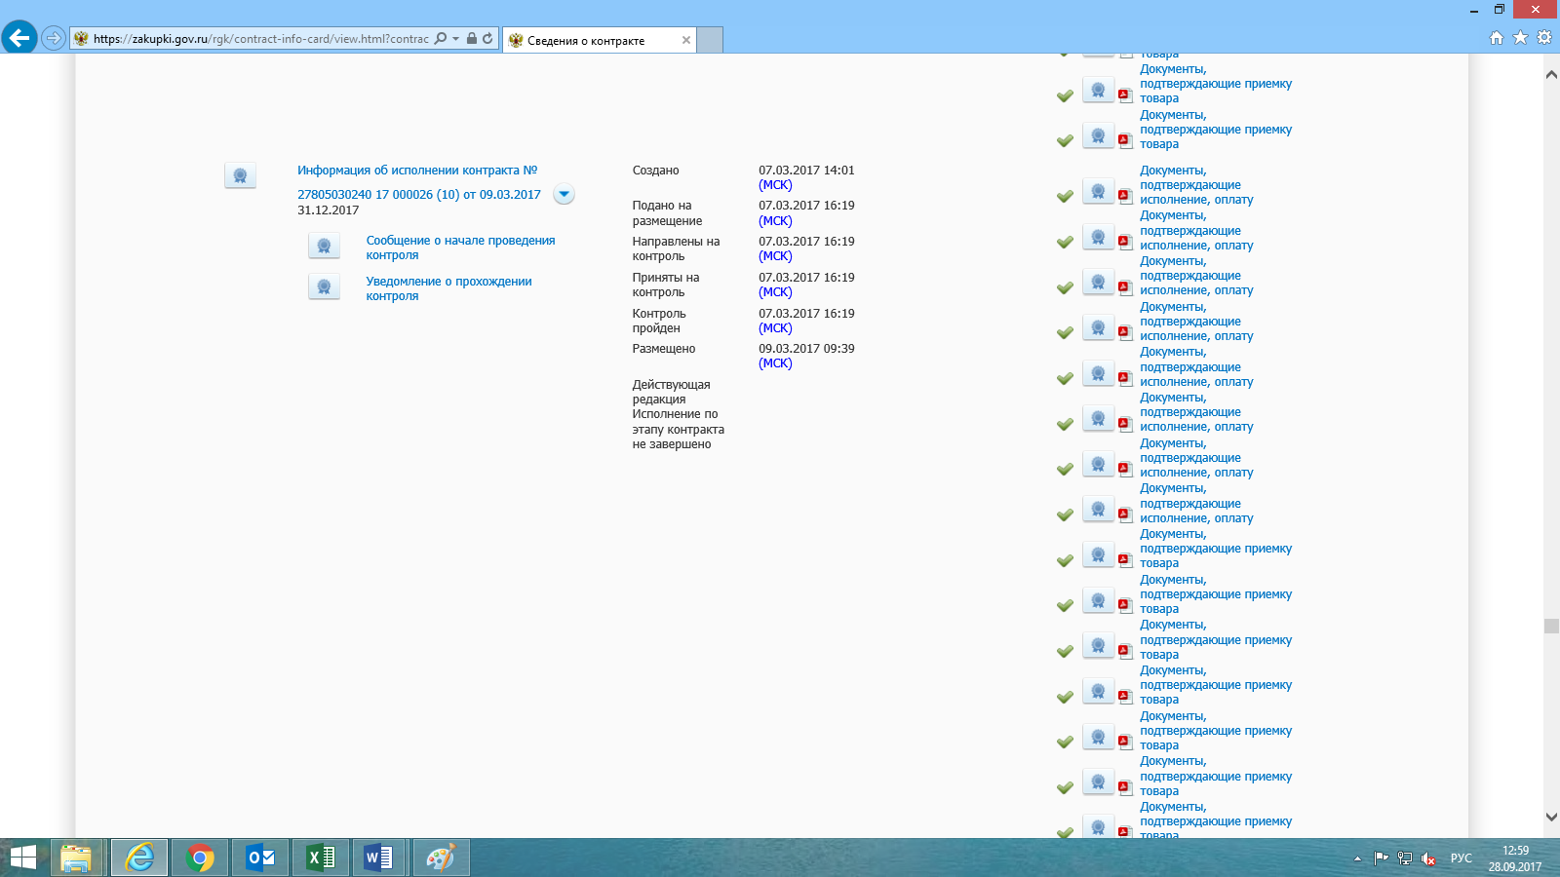The image size is (1560, 877).
Task: Click the Home icon in the browser toolbar
Action: pos(1497,38)
